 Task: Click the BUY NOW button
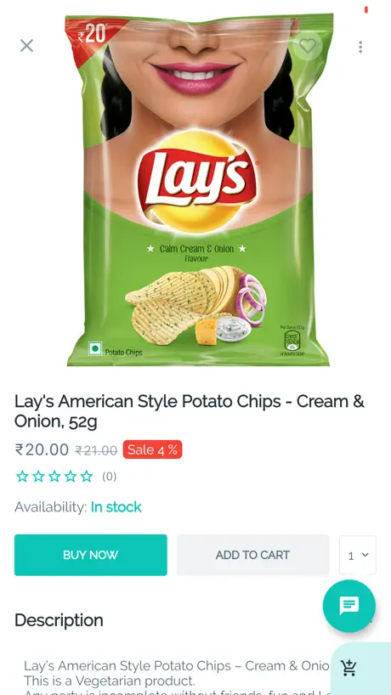[91, 555]
